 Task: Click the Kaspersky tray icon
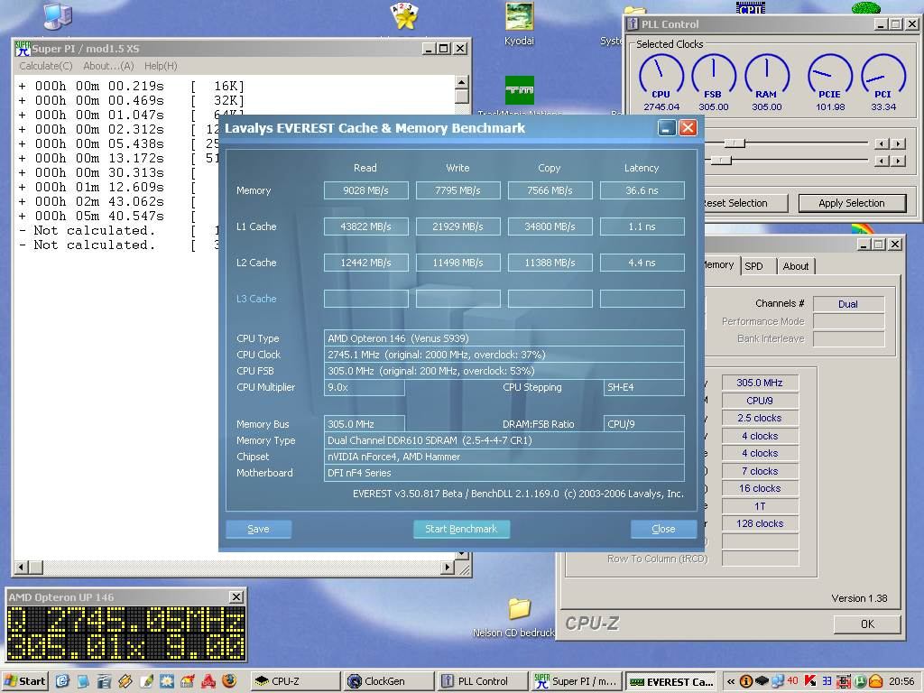[809, 681]
